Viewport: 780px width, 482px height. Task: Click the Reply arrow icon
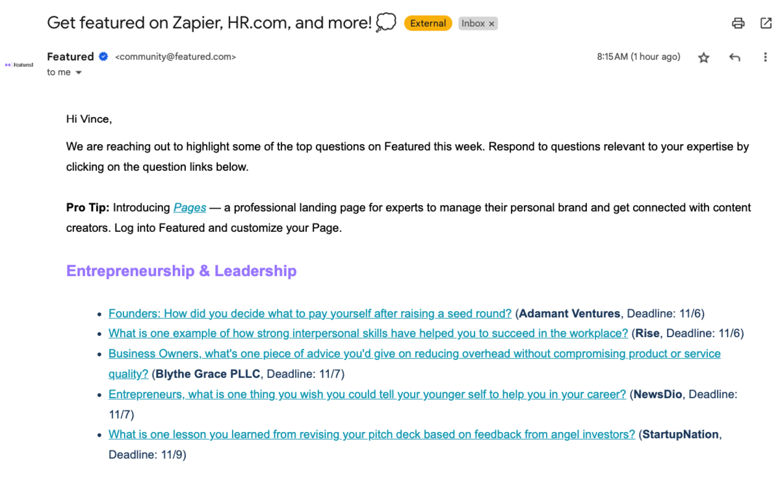[x=734, y=58]
